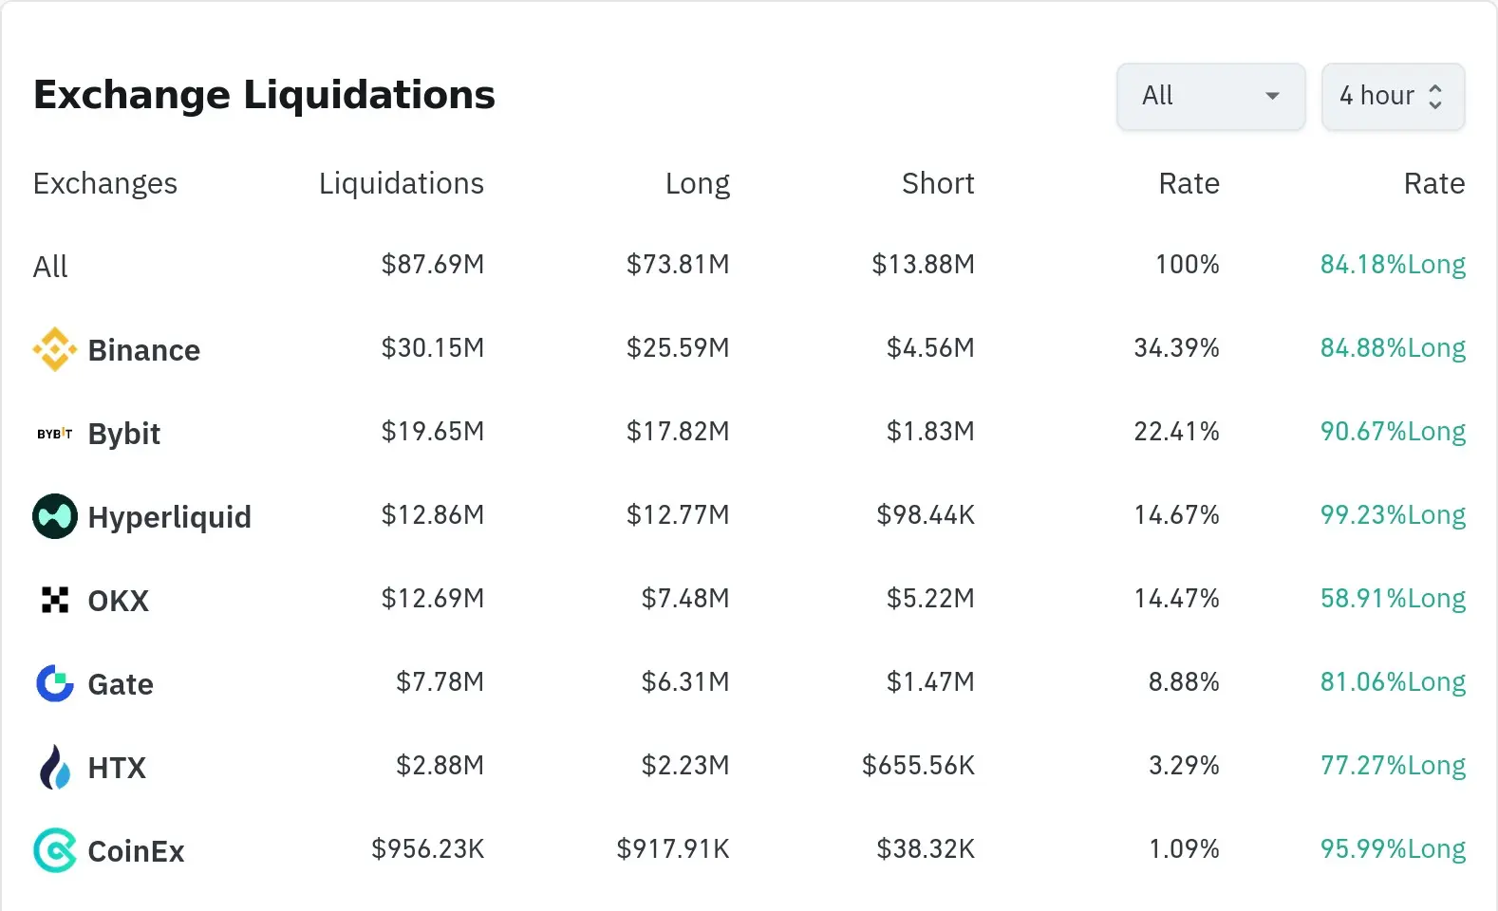Image resolution: width=1498 pixels, height=911 pixels.
Task: Select the All row in the table
Action: (49, 267)
